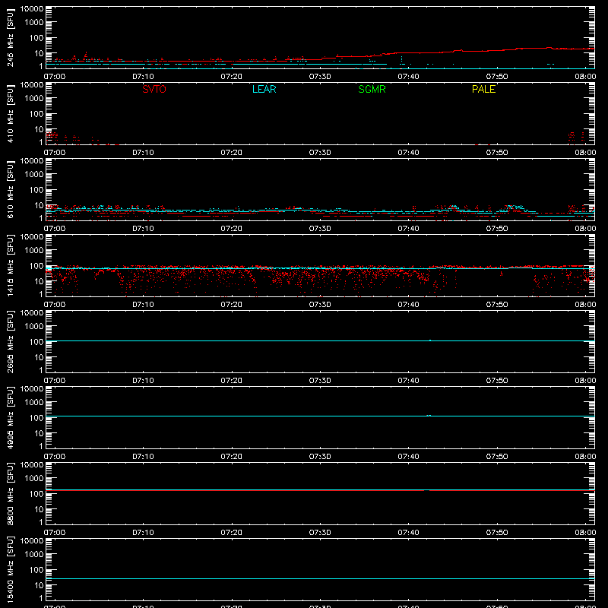Image resolution: width=608 pixels, height=608 pixels.
Task: Click the small cyan bump on 4995 MHz trace
Action: click(x=429, y=415)
